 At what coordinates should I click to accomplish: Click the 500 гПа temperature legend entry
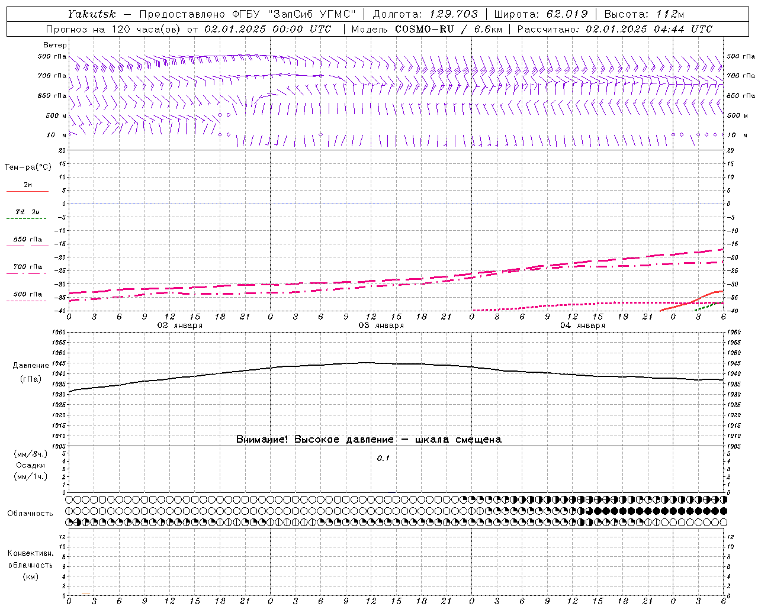[28, 294]
